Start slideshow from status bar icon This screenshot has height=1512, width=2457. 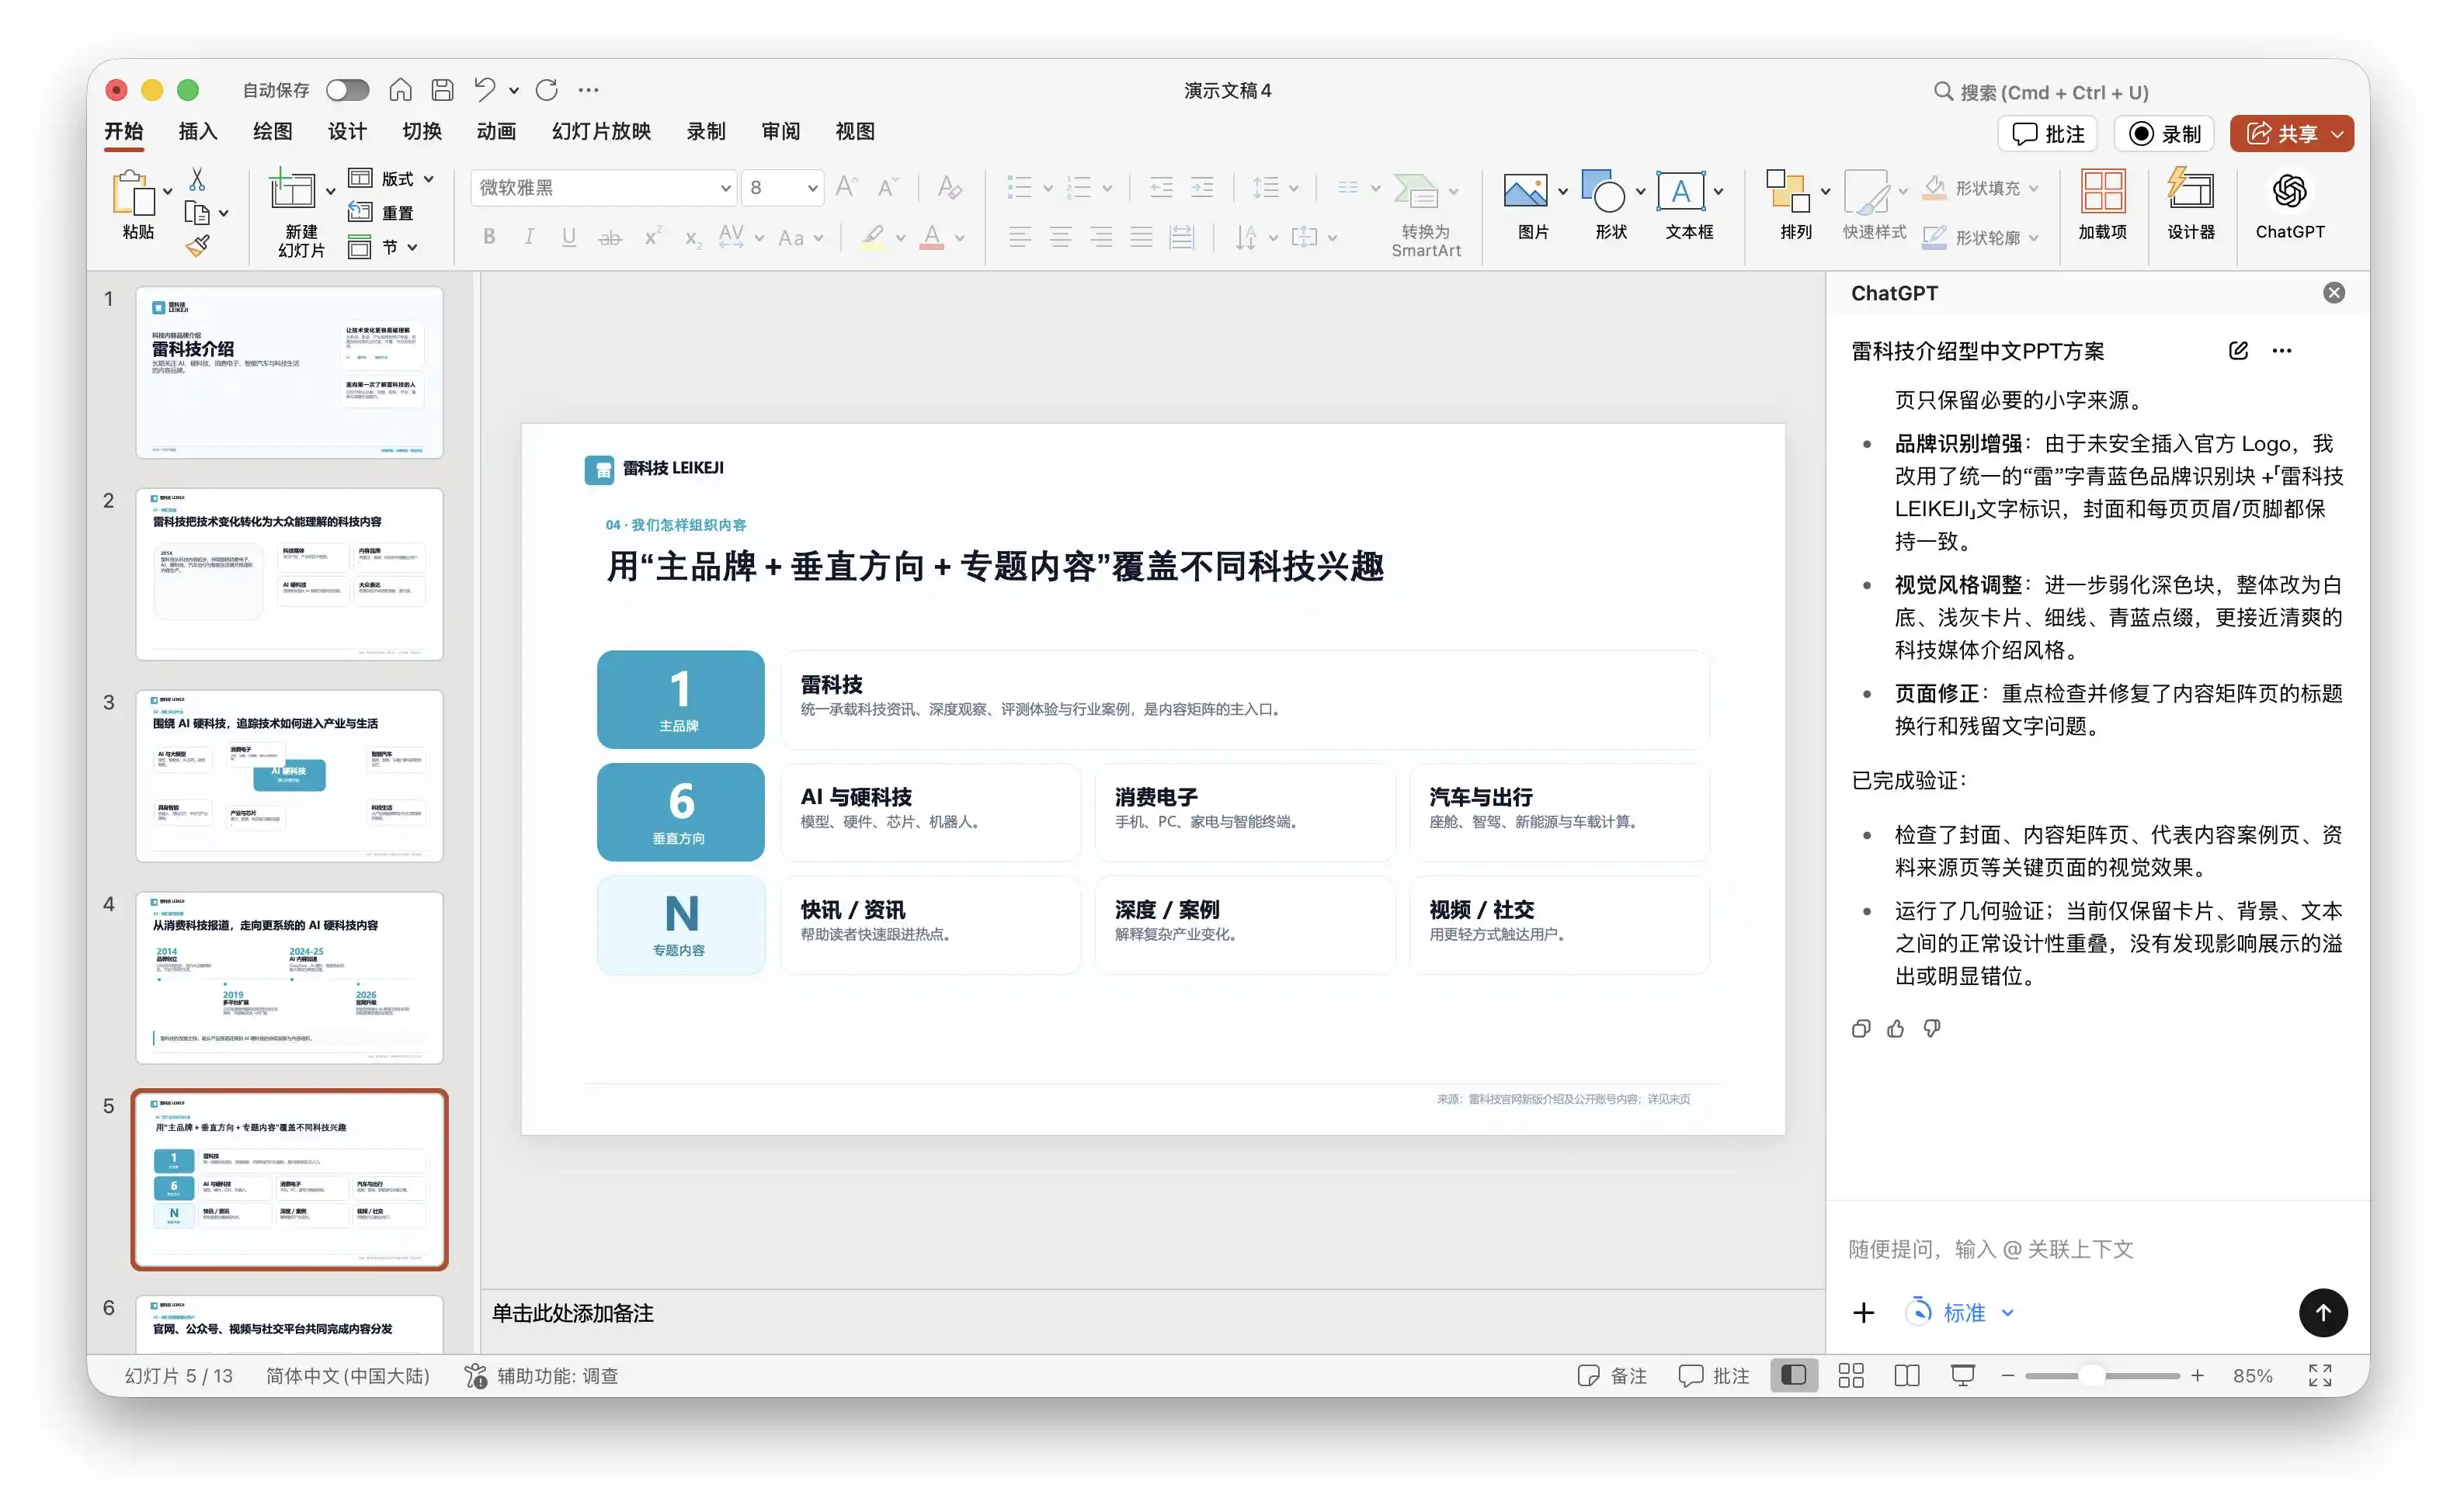pyautogui.click(x=1963, y=1376)
